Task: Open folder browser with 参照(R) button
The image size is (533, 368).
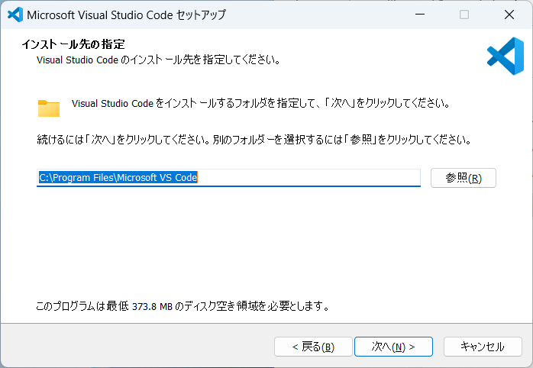Action: [464, 178]
